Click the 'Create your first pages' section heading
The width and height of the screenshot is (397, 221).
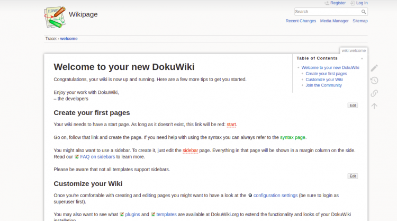pyautogui.click(x=92, y=113)
